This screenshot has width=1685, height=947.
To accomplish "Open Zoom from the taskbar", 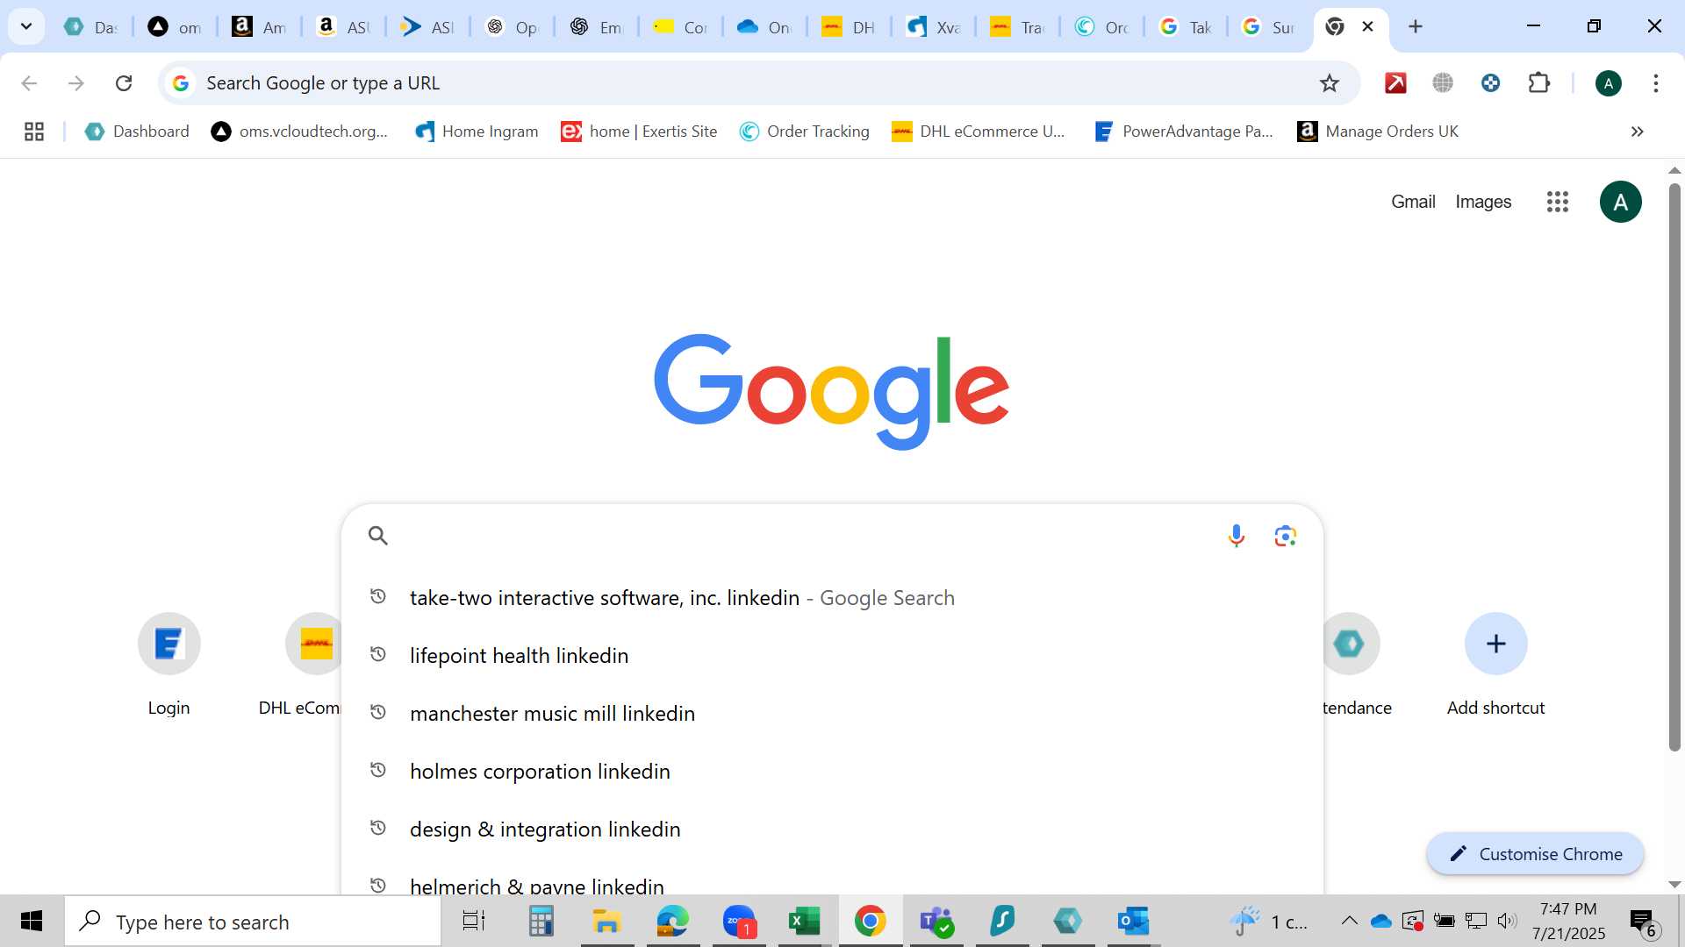I will 739,922.
